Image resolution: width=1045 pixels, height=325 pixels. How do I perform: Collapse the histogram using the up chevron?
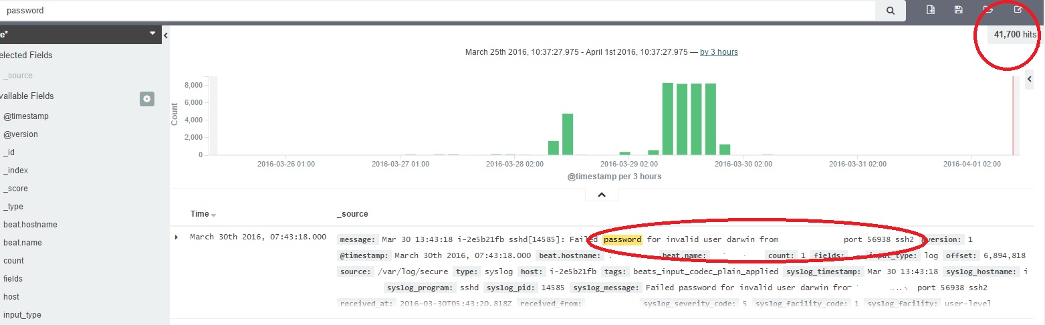pyautogui.click(x=601, y=195)
